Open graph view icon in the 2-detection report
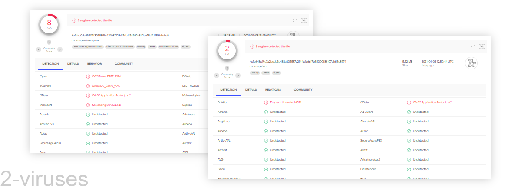521x191 pixels. [482, 46]
